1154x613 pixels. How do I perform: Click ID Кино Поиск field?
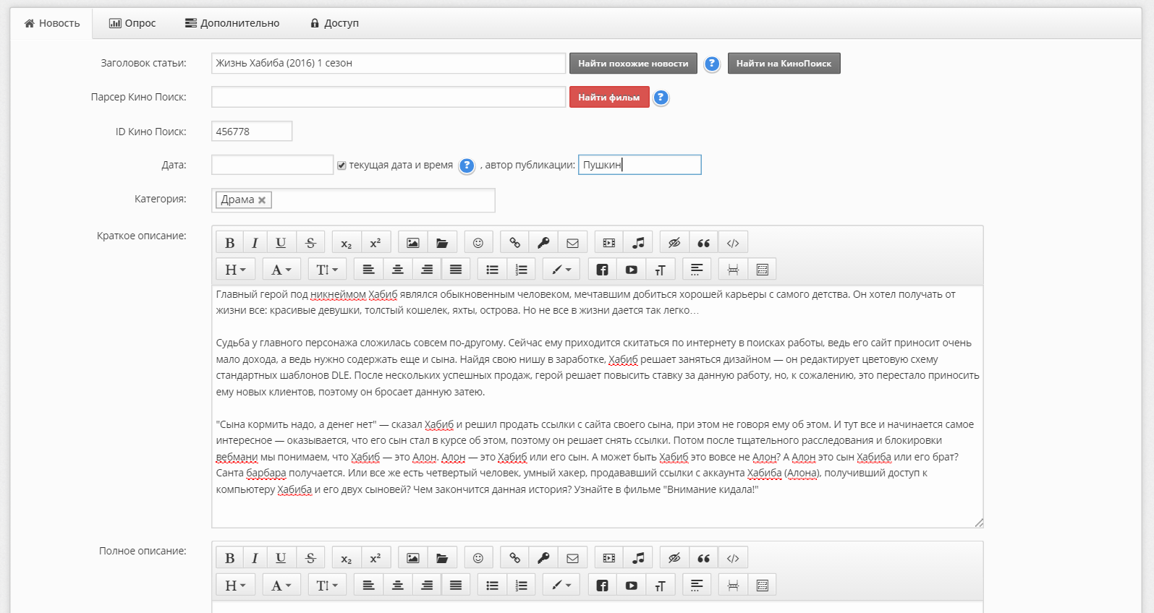(252, 132)
